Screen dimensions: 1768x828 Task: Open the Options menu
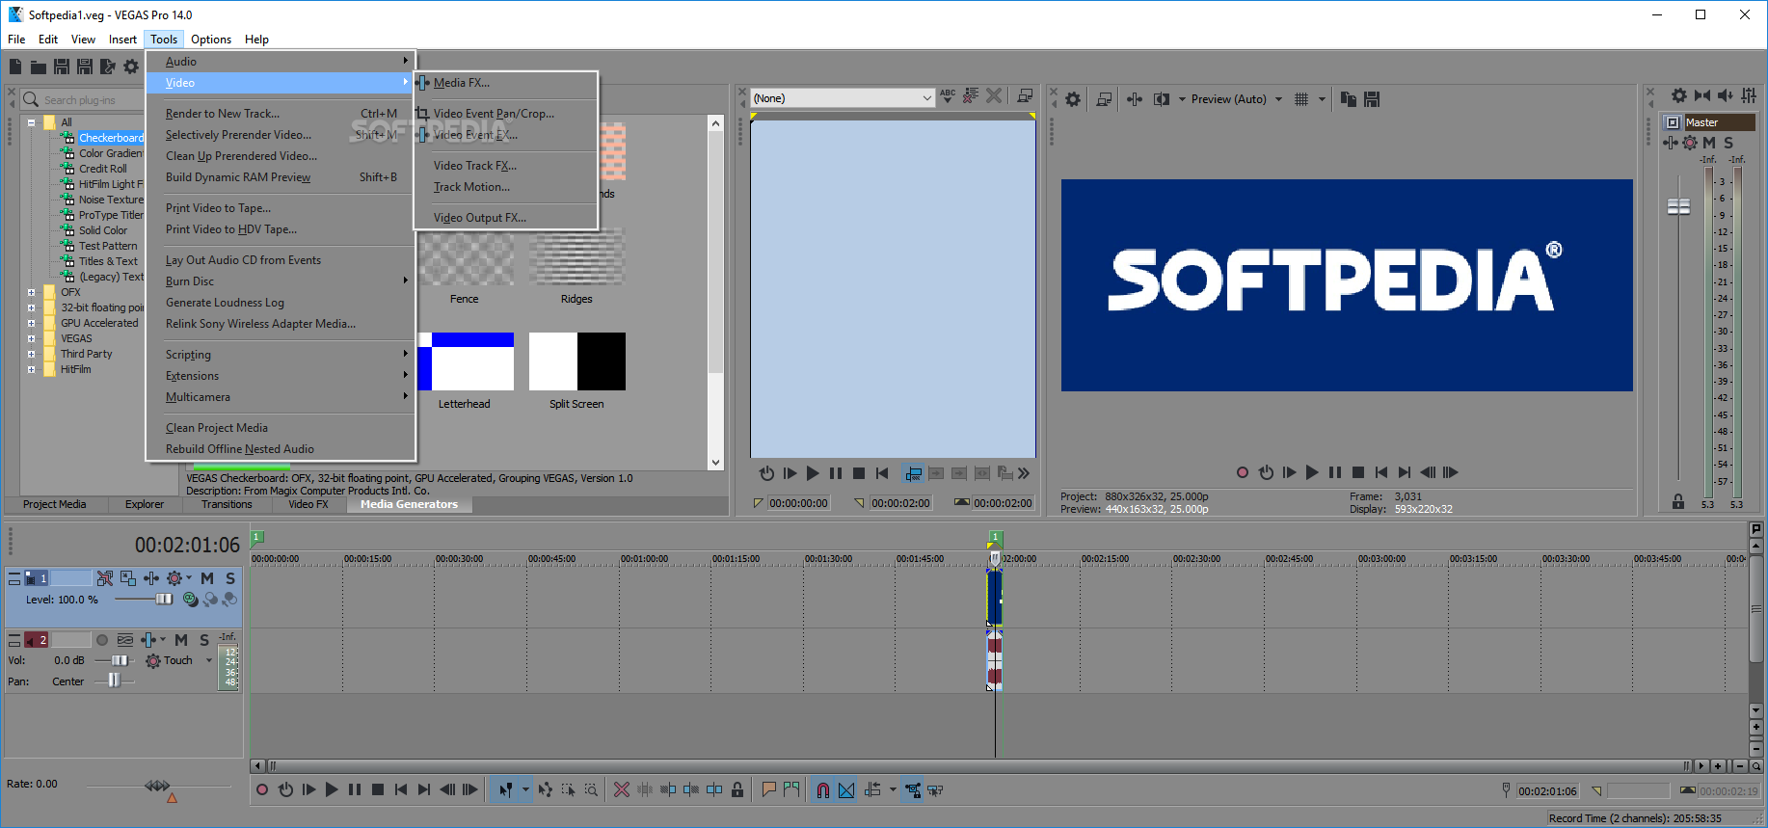[x=211, y=40]
